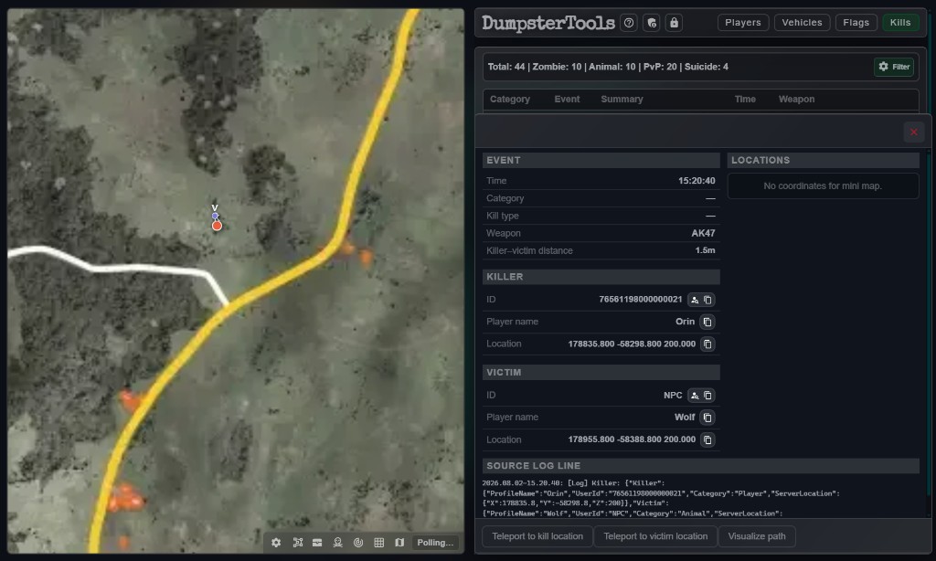
Task: Copy the killer ID 76561198000000021
Action: (x=708, y=300)
